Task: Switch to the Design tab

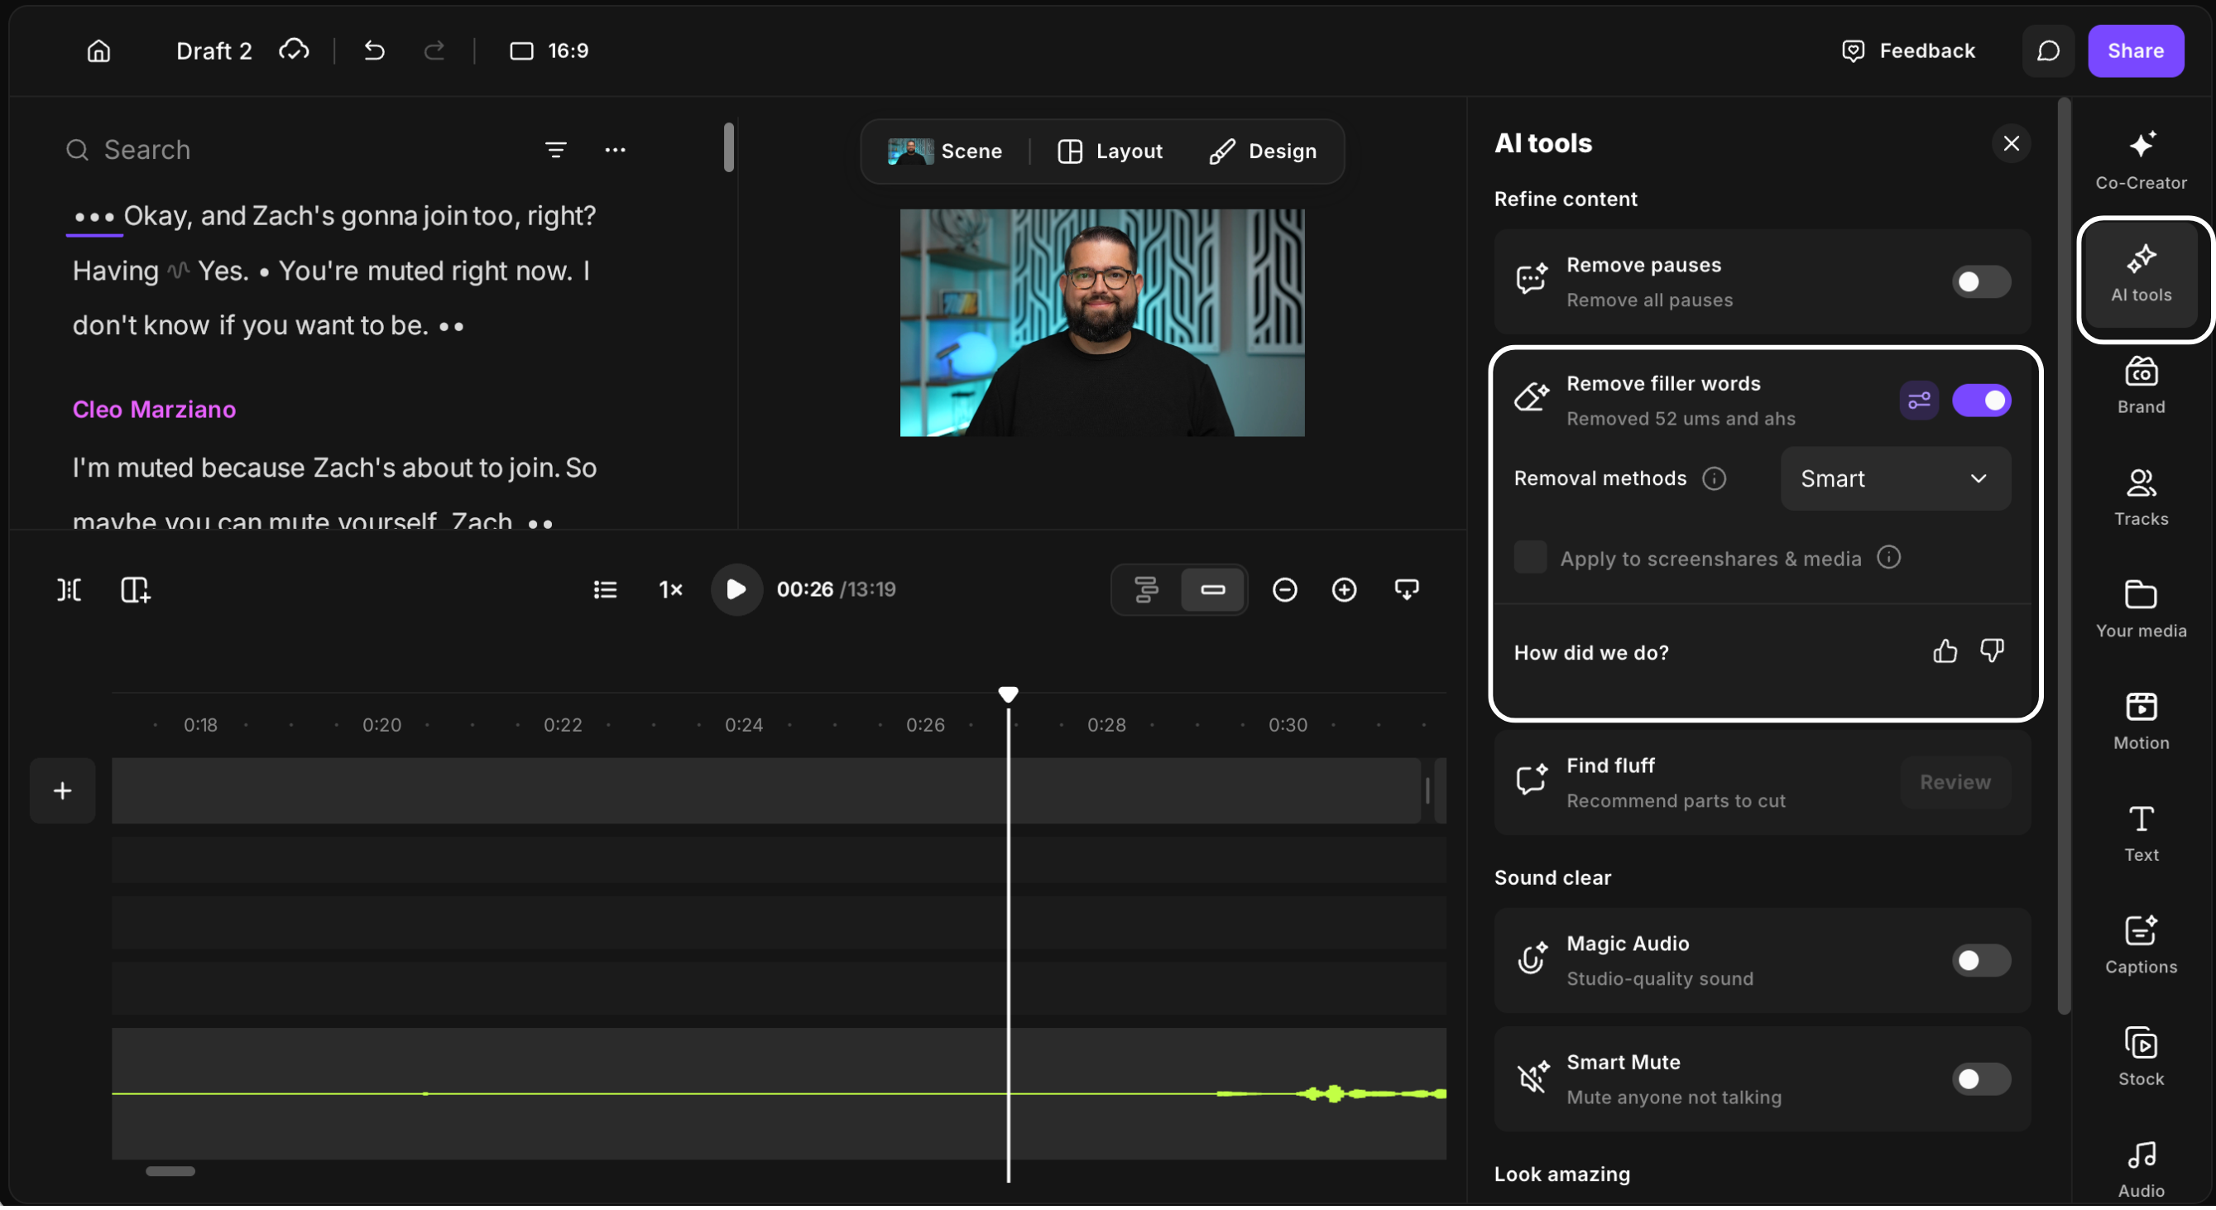Action: tap(1263, 151)
